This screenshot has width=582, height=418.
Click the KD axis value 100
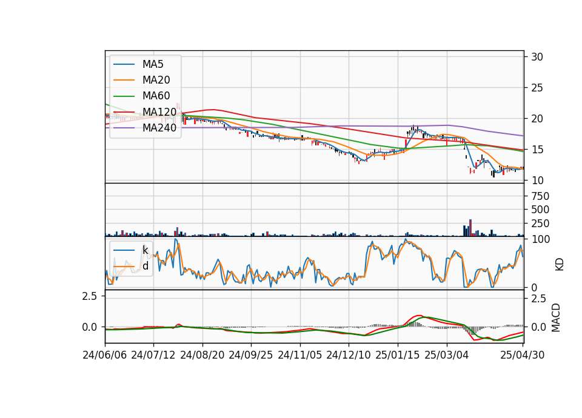coord(541,239)
